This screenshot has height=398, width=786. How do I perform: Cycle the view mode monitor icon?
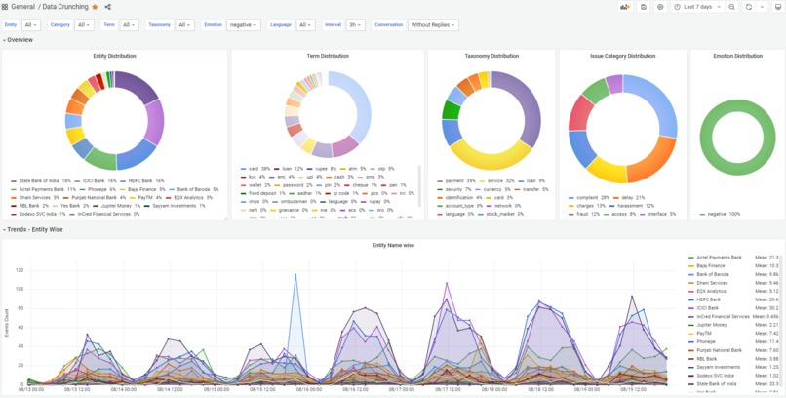(777, 7)
